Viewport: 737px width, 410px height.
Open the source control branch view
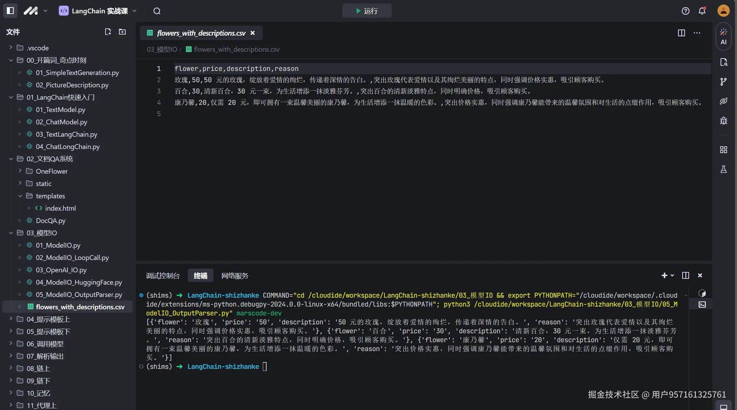[724, 82]
